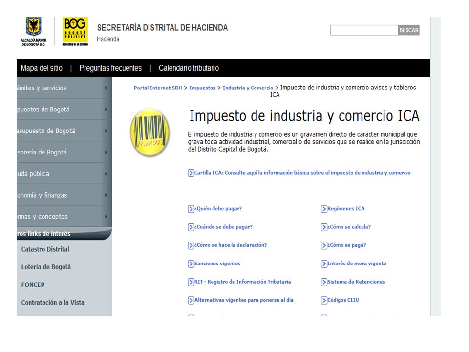Click arrow icon beside Códigos CIIU

coord(324,300)
